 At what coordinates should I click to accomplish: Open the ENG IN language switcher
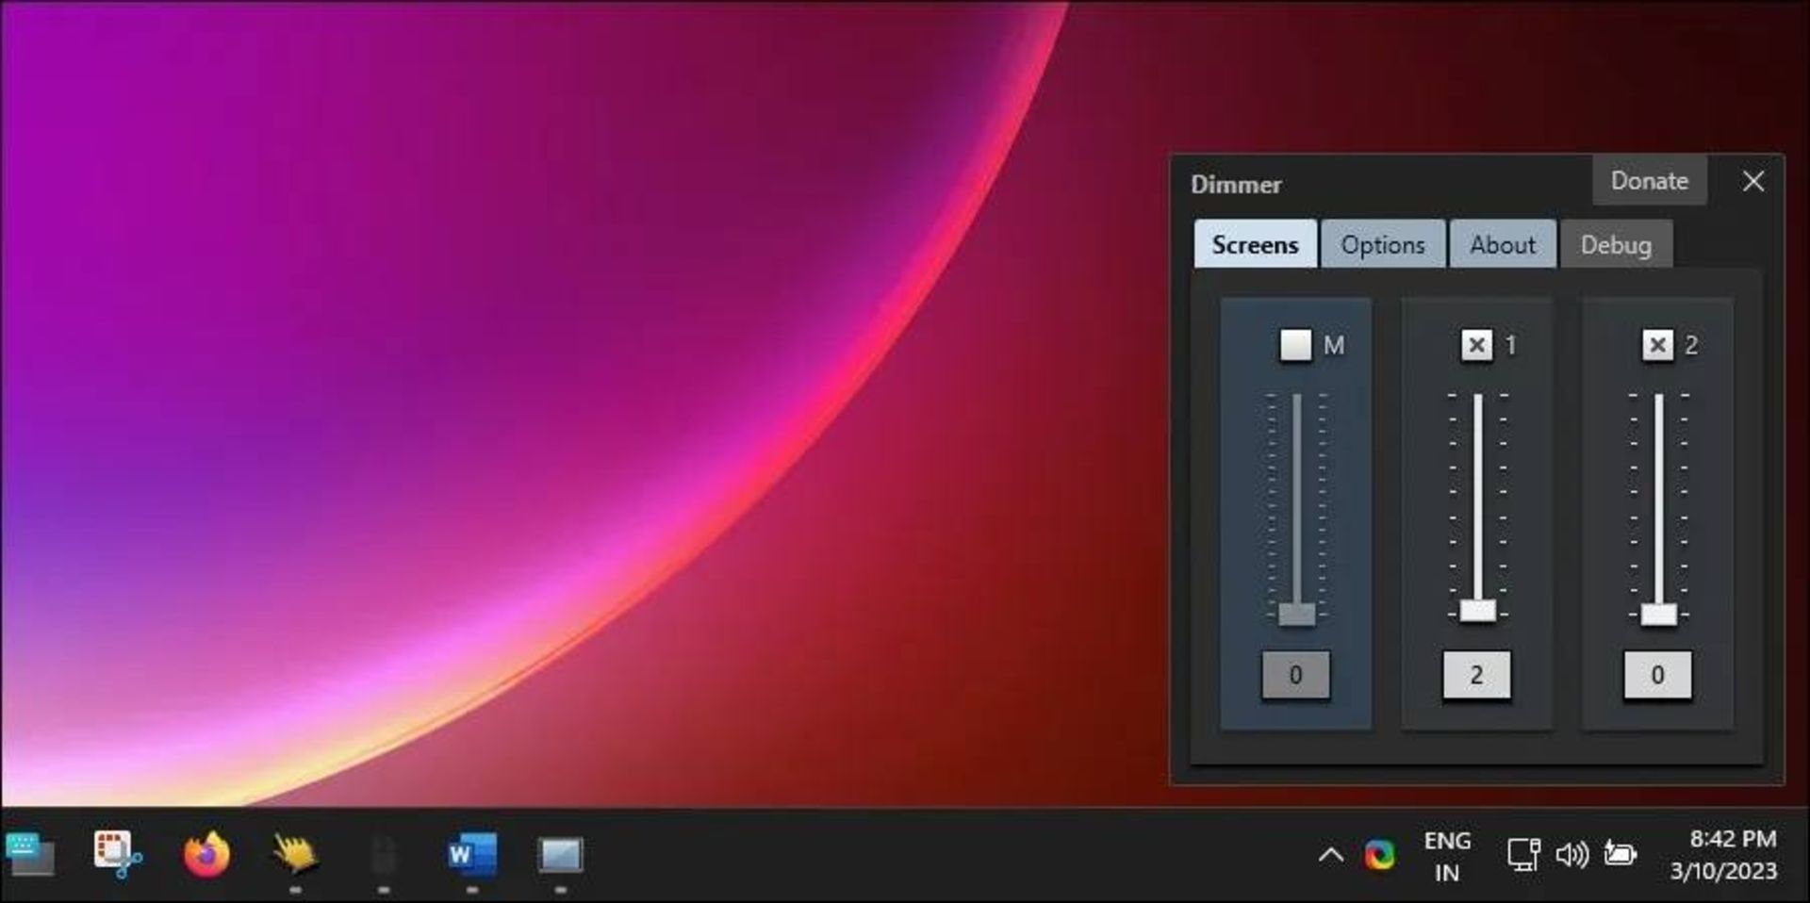click(1447, 856)
